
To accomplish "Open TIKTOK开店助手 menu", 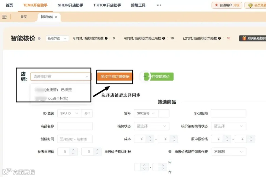I will tap(107, 5).
